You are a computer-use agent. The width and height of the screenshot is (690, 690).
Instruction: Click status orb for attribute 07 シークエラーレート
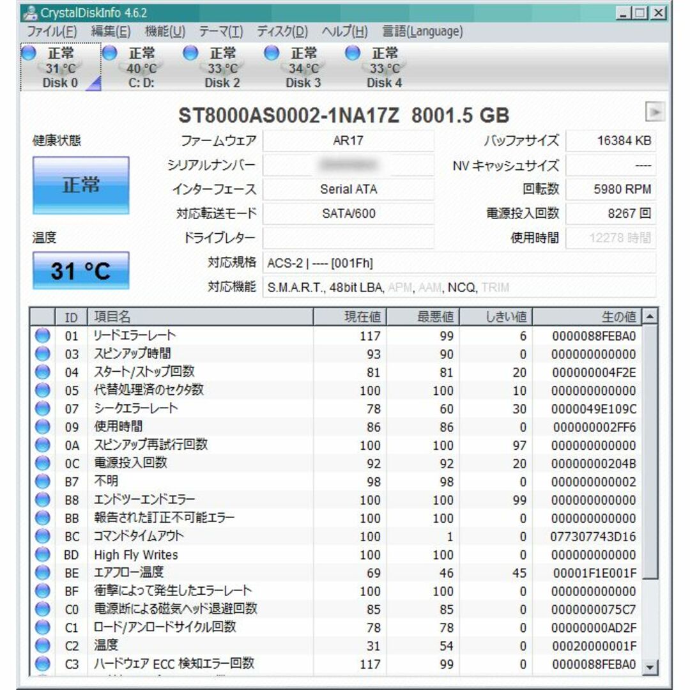[43, 409]
